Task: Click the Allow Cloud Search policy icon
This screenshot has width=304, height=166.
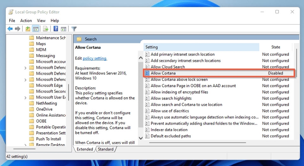Action: (x=147, y=67)
